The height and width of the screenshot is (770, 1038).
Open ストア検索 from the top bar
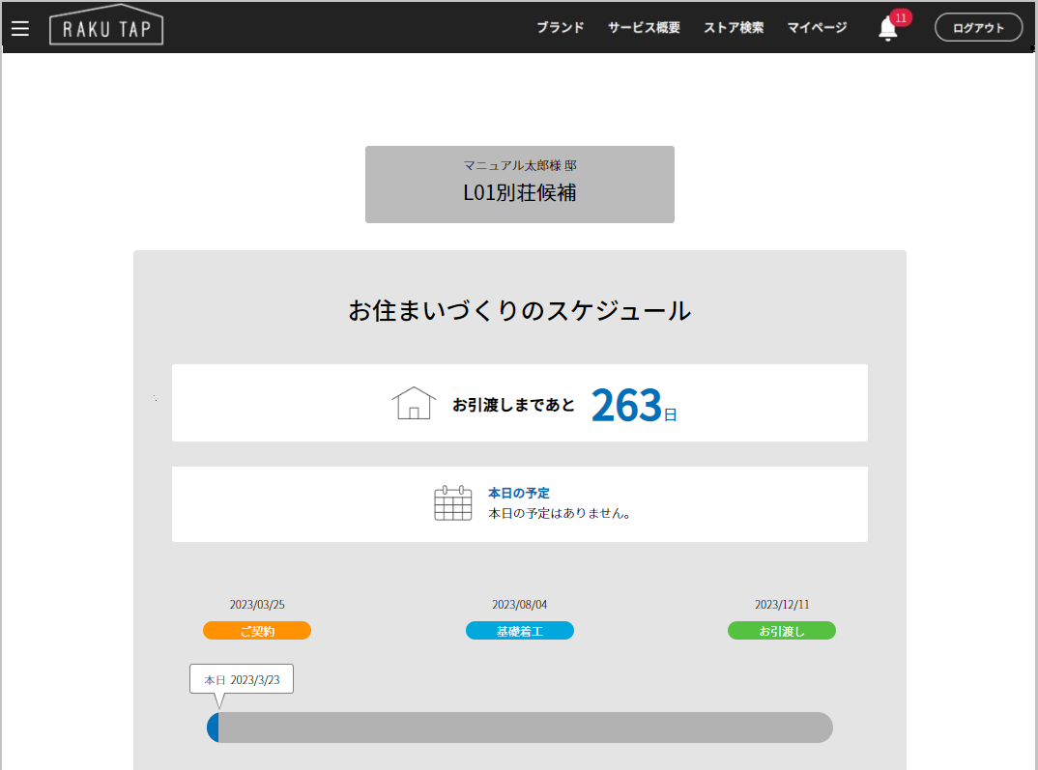(734, 28)
